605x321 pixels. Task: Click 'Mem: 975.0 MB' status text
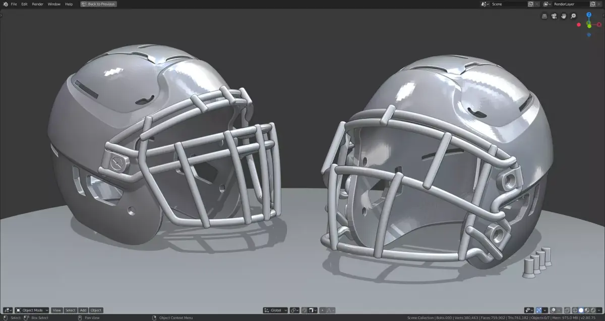tap(565, 318)
